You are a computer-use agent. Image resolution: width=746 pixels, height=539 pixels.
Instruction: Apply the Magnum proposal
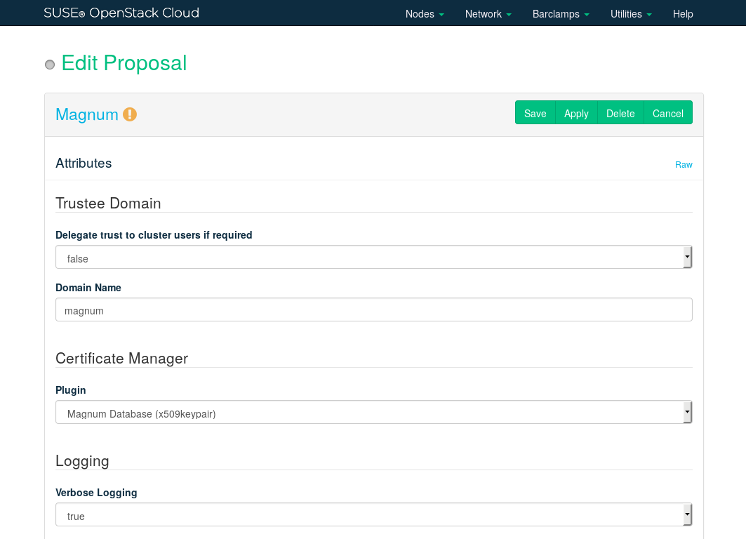(x=576, y=113)
